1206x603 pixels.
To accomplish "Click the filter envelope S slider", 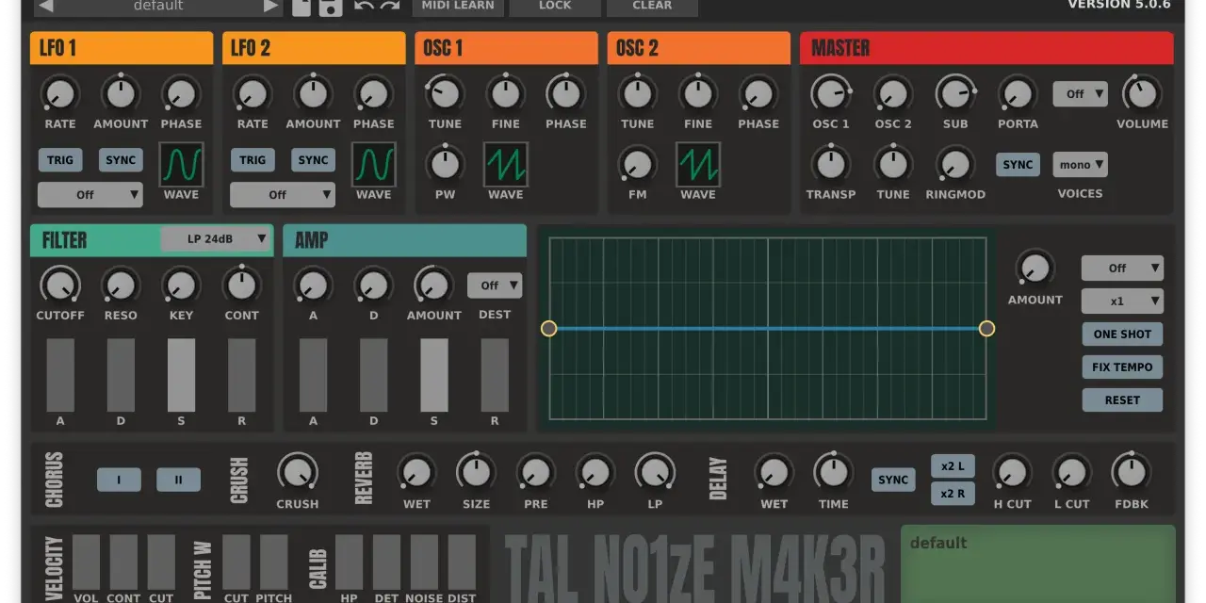I will pos(181,375).
